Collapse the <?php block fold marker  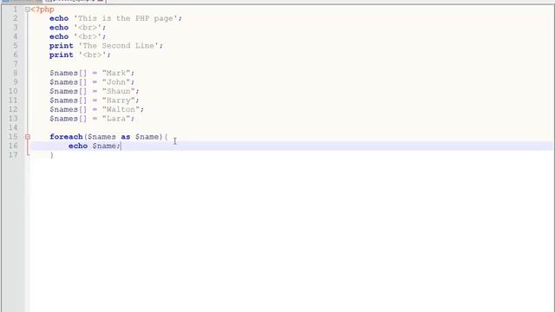point(27,10)
